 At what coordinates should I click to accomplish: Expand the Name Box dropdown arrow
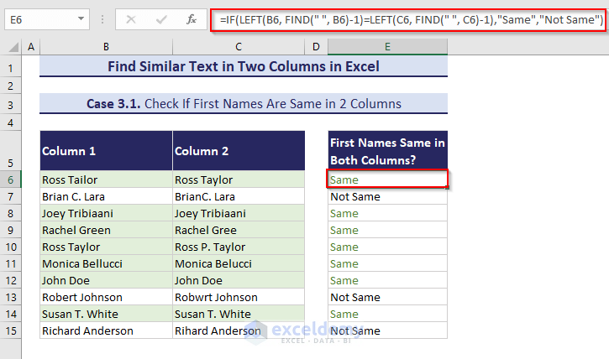point(80,18)
